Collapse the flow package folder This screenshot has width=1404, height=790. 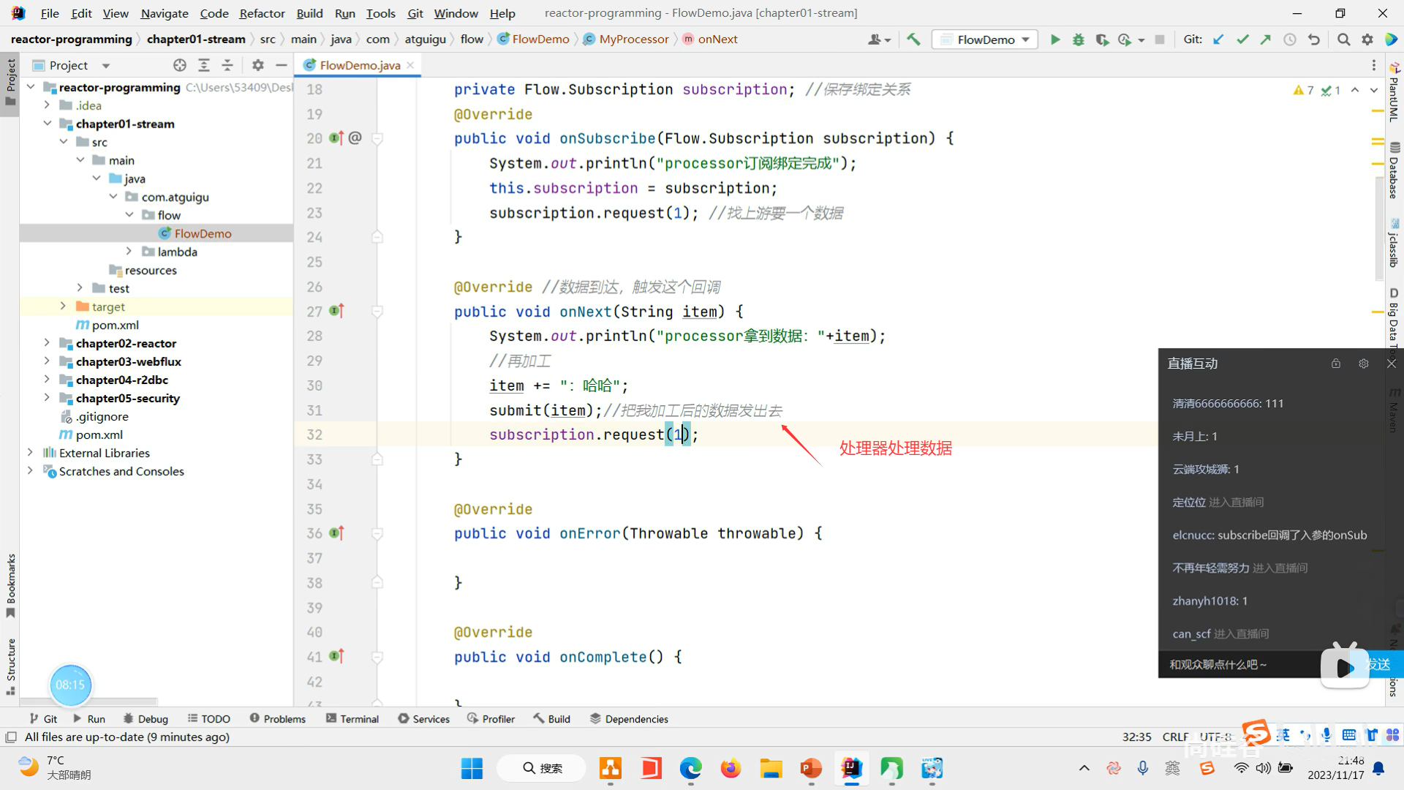pos(129,215)
